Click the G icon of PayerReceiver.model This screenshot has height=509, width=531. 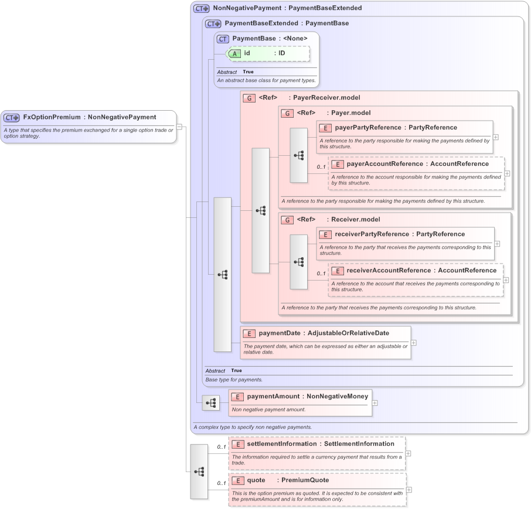point(249,98)
